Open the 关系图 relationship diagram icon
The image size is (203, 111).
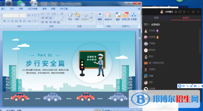pos(134,17)
